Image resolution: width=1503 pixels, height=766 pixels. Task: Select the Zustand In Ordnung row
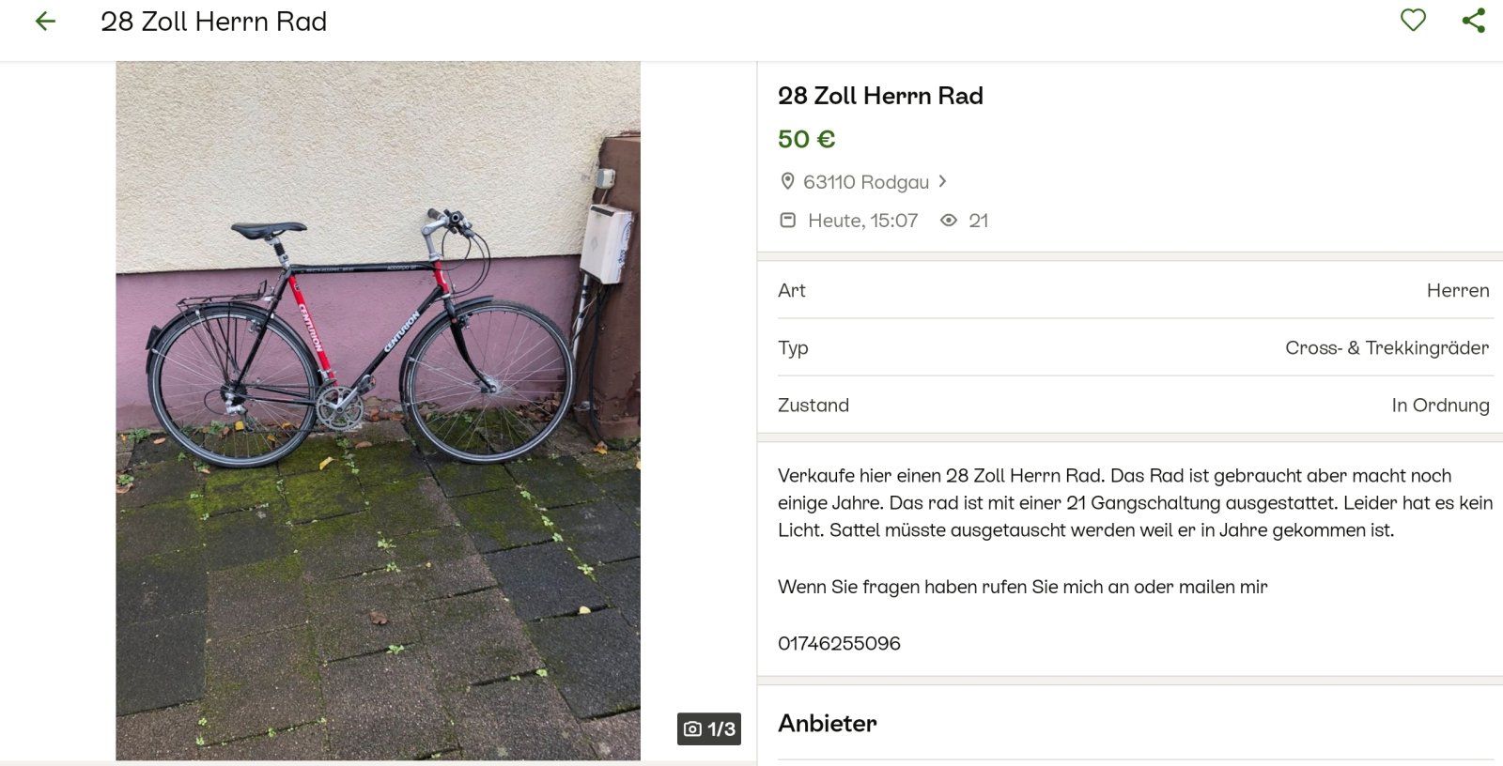(x=1133, y=405)
